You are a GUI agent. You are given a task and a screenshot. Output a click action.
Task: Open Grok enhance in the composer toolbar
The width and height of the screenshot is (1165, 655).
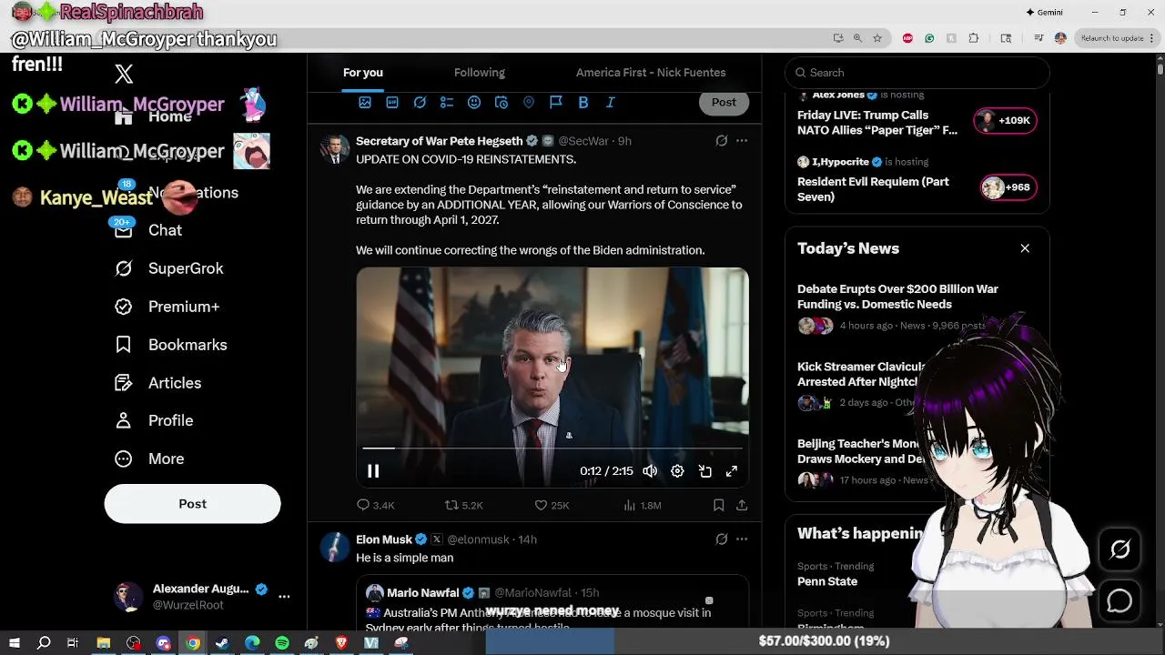[420, 103]
